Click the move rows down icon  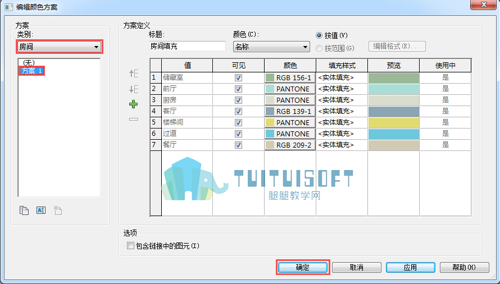pyautogui.click(x=134, y=89)
